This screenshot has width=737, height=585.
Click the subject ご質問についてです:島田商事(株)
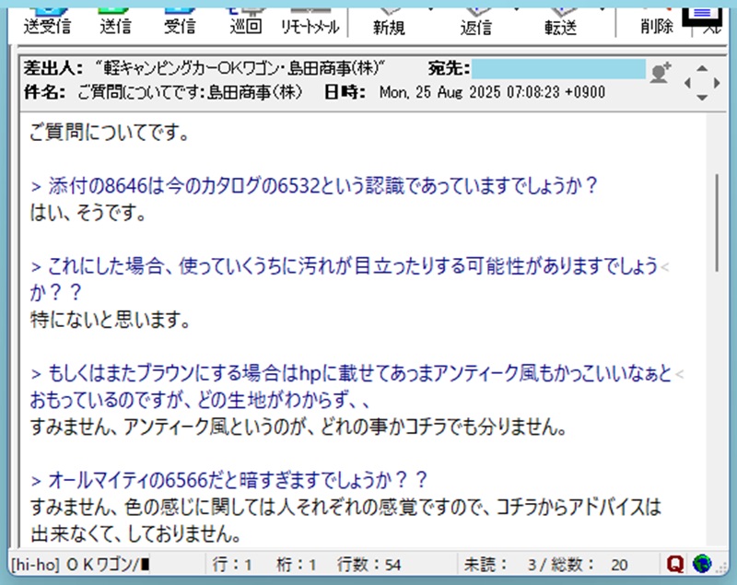(190, 92)
